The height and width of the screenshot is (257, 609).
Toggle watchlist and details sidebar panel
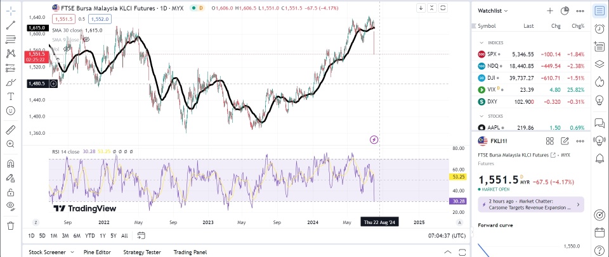point(599,11)
